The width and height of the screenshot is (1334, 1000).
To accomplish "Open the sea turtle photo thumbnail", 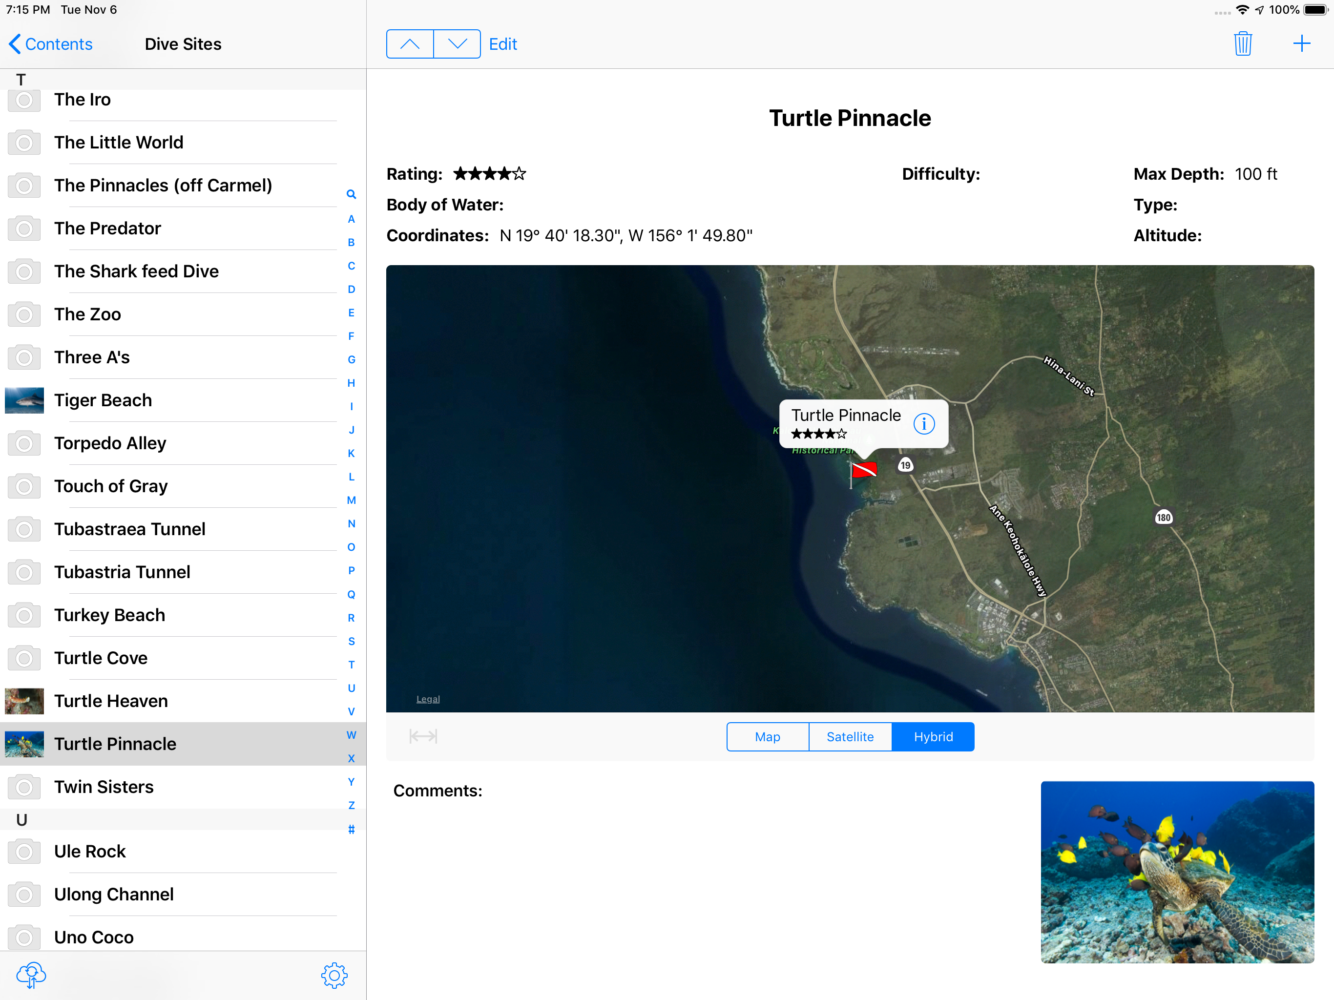I will [1177, 872].
